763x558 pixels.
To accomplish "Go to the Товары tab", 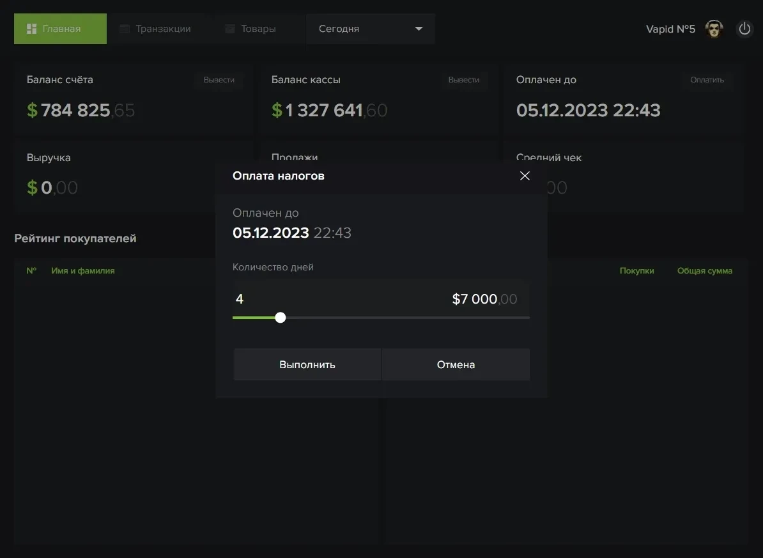I will click(x=250, y=29).
